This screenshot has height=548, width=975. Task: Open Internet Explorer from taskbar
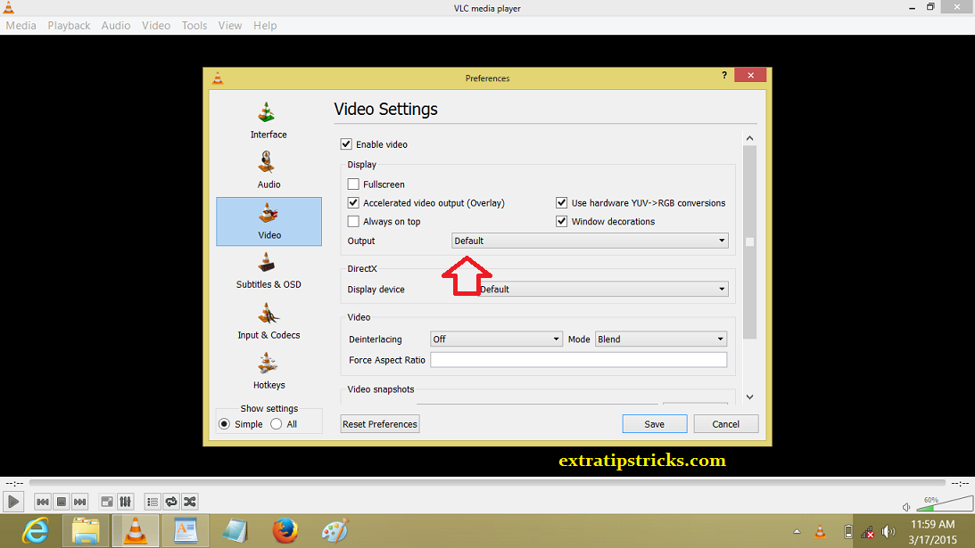pos(36,531)
